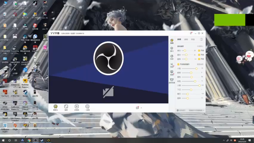Screen dimensions: 254x143
Task: Click the 嘴巴 mouth slider handle
Action: 188,94
